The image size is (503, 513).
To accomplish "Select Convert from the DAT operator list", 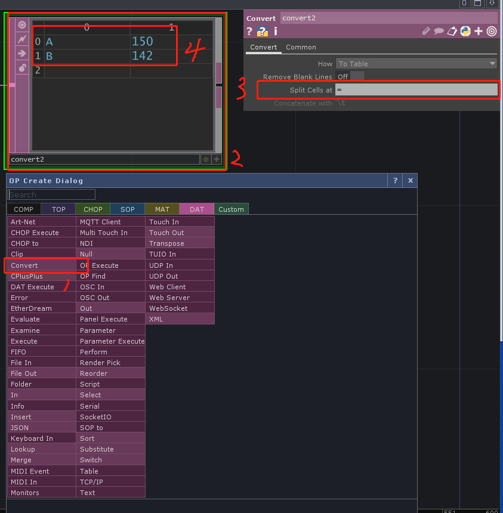I will [25, 265].
